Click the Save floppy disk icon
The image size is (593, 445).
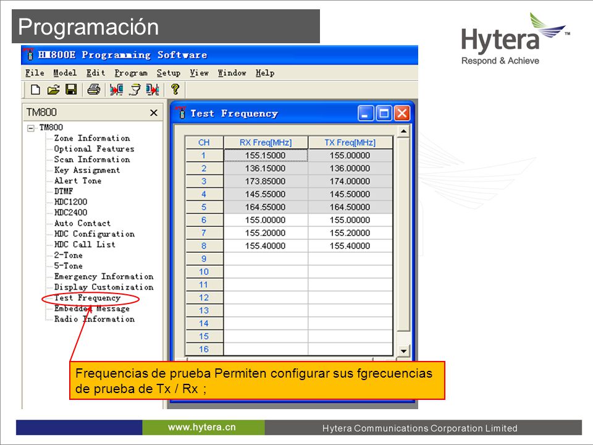(x=71, y=90)
